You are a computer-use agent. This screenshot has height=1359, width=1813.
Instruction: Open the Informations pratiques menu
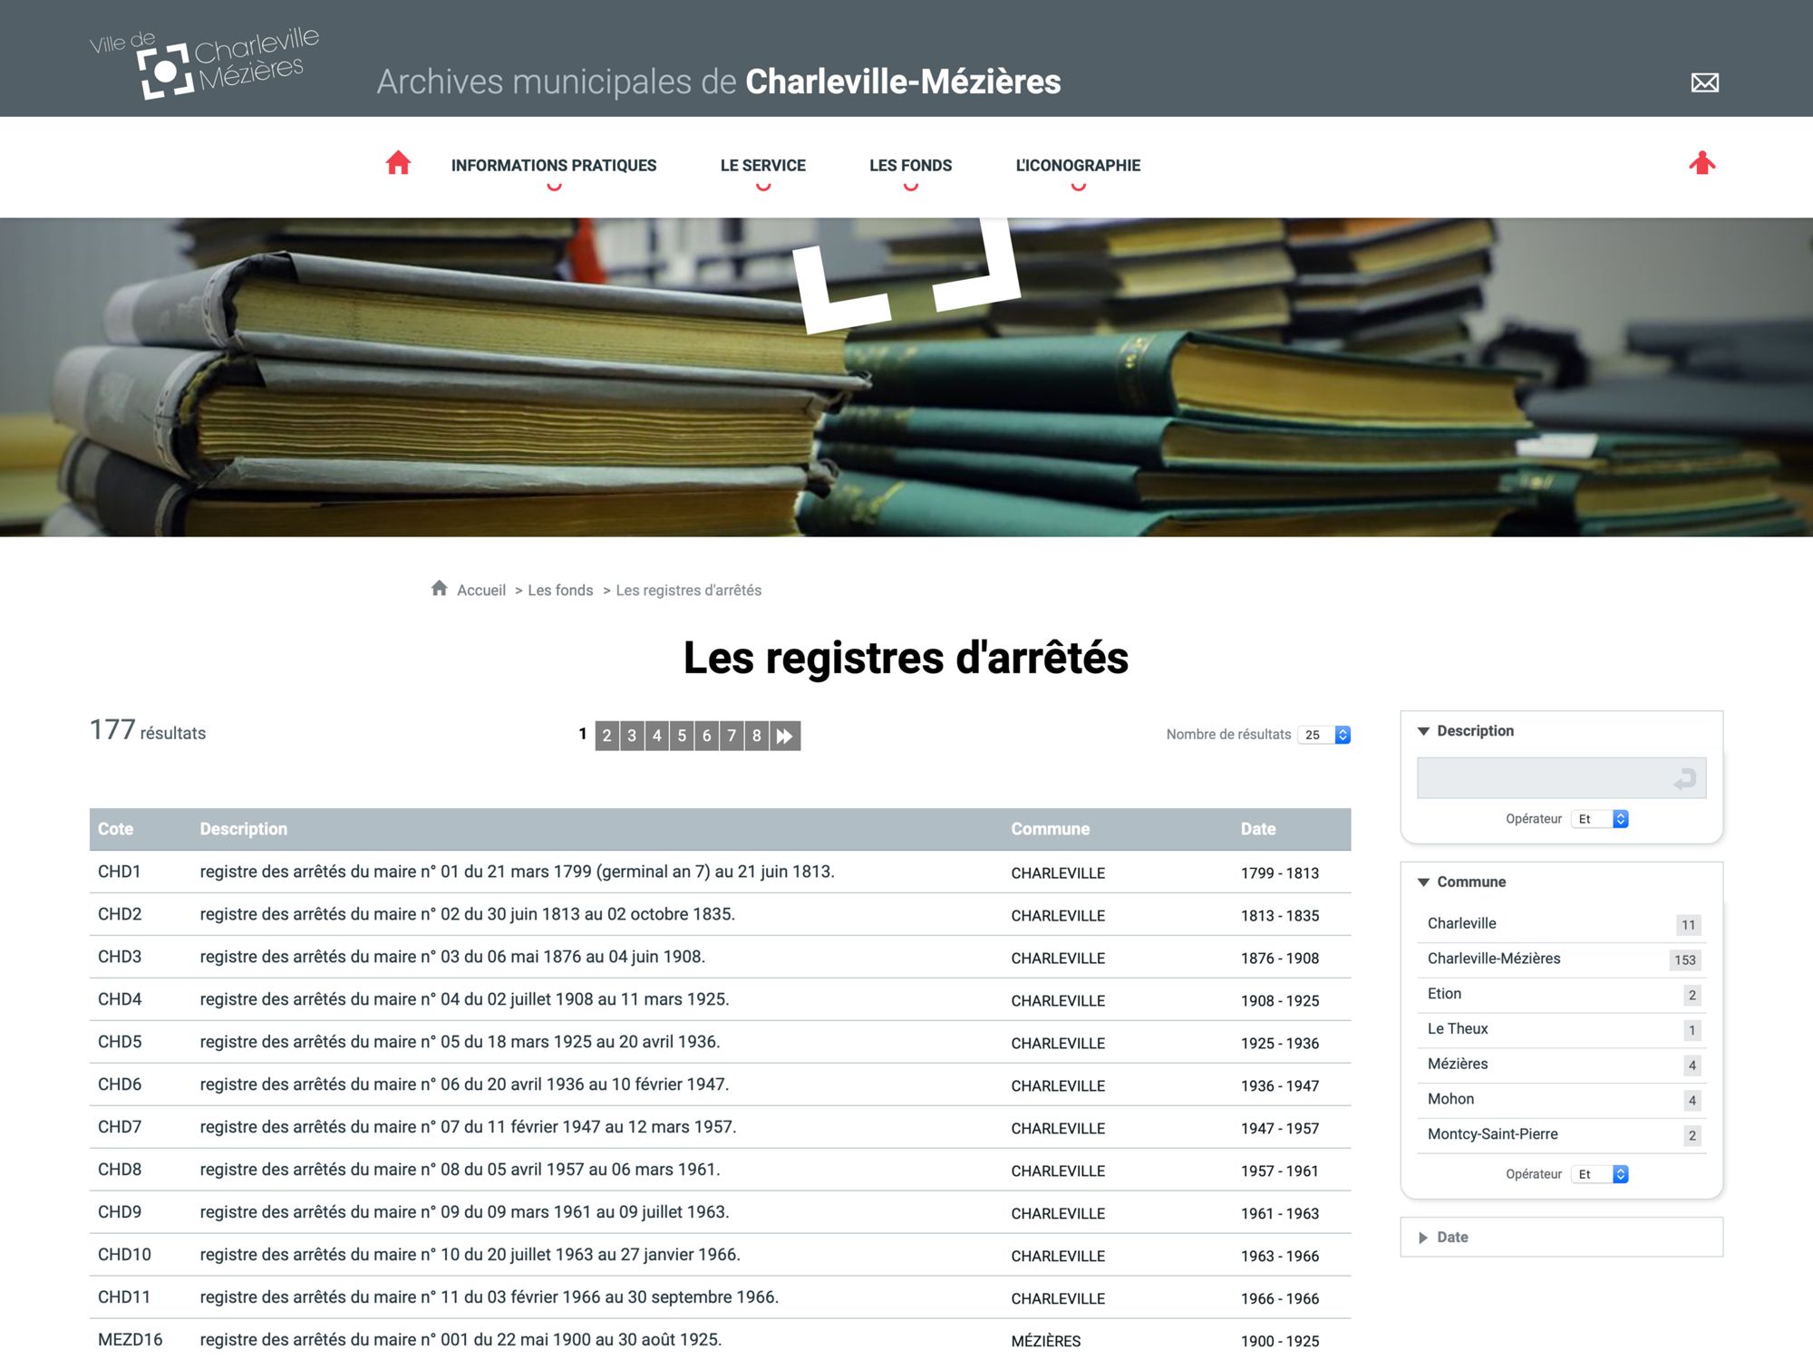553,166
